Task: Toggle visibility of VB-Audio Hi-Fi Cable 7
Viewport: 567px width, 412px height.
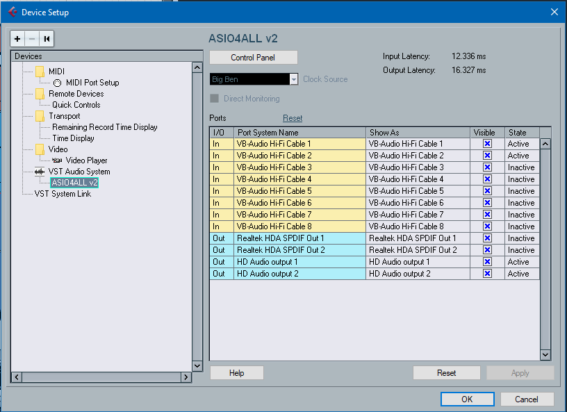Action: [487, 215]
